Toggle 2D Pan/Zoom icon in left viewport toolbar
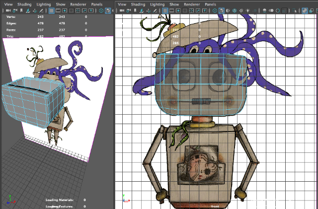318x209 pixels. 35,10
